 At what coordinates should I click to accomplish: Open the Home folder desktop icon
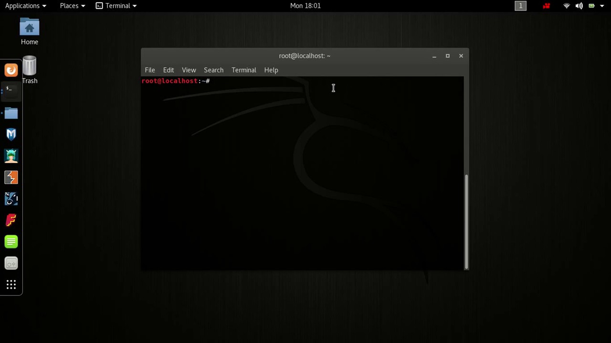[x=29, y=31]
